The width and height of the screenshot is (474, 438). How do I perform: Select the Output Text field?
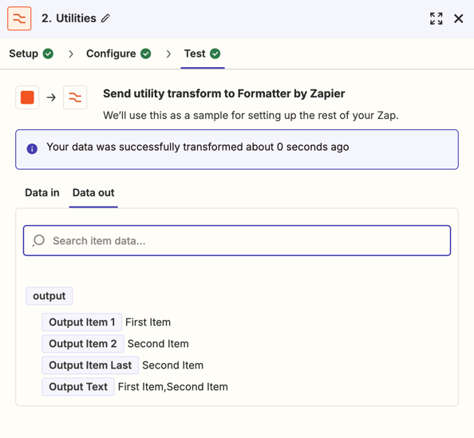[78, 386]
